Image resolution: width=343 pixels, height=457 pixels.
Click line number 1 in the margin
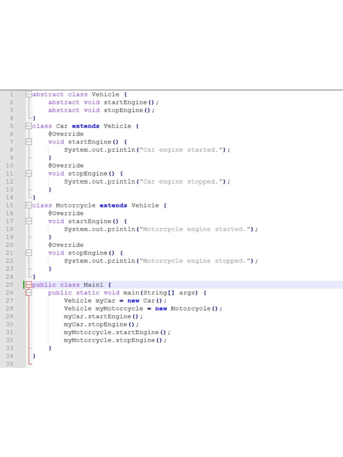pos(11,94)
